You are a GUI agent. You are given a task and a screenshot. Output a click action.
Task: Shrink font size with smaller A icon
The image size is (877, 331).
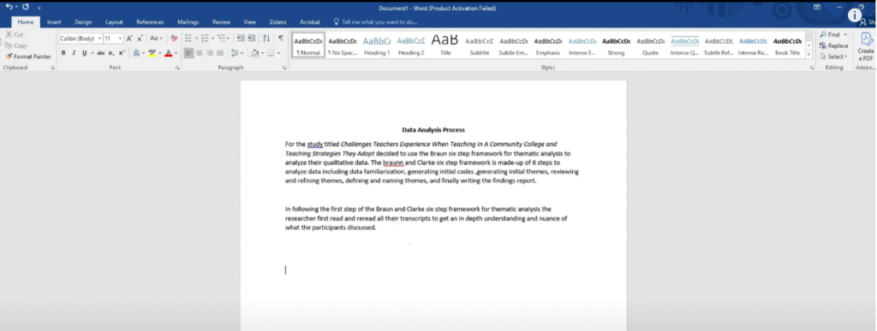point(140,38)
